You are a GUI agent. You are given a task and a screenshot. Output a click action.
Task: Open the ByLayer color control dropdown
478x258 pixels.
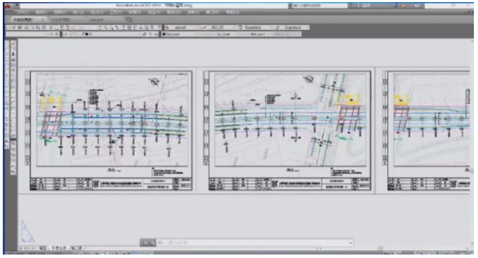coord(180,34)
